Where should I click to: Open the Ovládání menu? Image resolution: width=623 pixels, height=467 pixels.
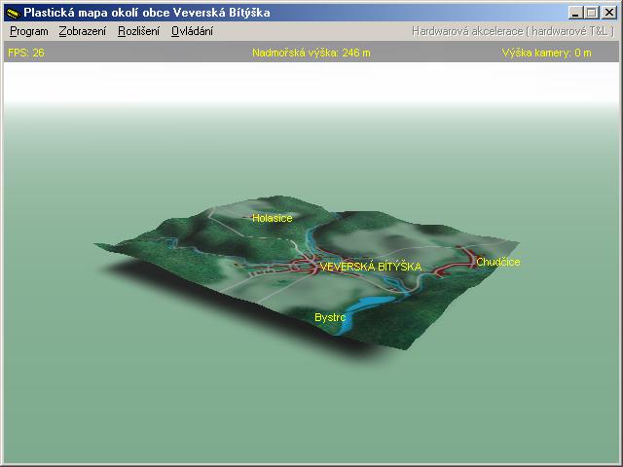[192, 31]
